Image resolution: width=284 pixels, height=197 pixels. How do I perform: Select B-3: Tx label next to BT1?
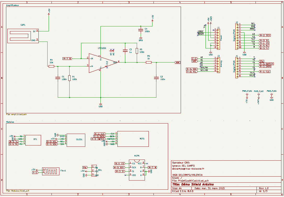pos(14,142)
